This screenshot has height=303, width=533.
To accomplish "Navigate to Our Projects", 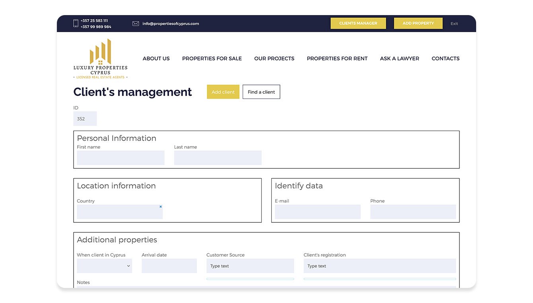I will 274,58.
